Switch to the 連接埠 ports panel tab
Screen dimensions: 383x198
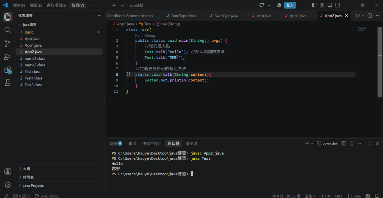[191, 144]
